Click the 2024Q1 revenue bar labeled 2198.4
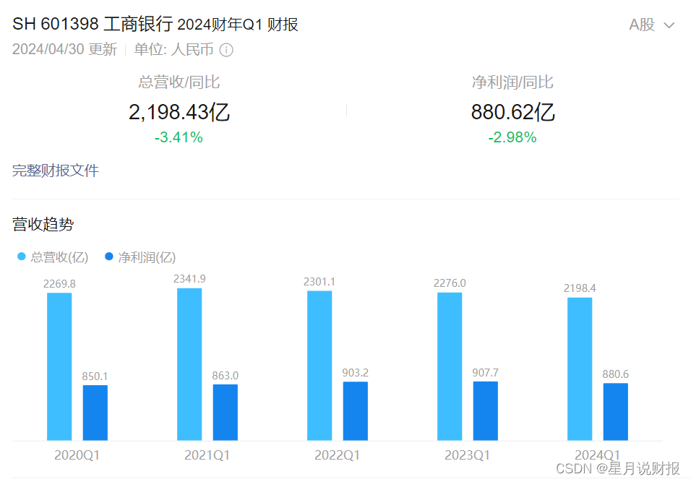691x482 pixels. 580,369
